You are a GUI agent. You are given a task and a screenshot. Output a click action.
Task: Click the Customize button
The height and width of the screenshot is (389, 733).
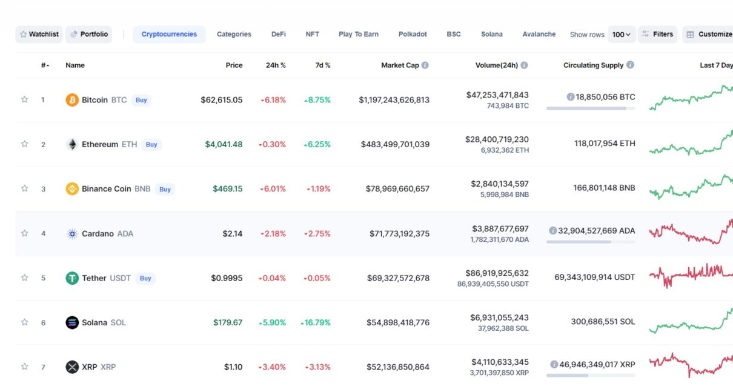point(708,35)
